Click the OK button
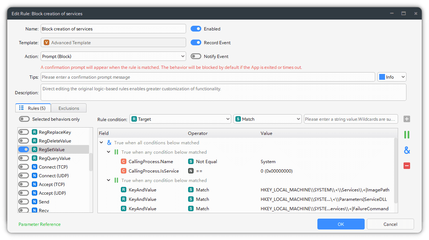Viewport: 429px width, 240px height. [341, 224]
